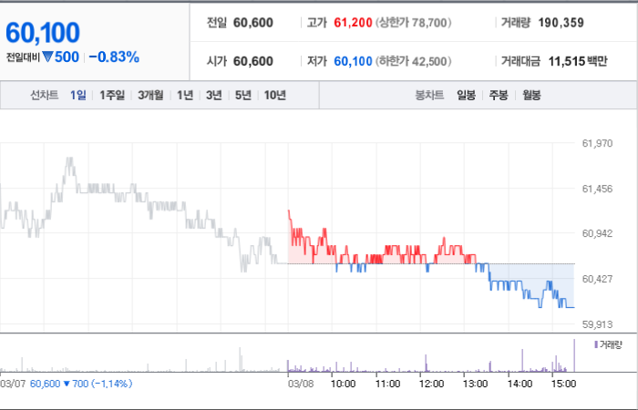
Task: Show the 3개월 line chart
Action: click(150, 95)
